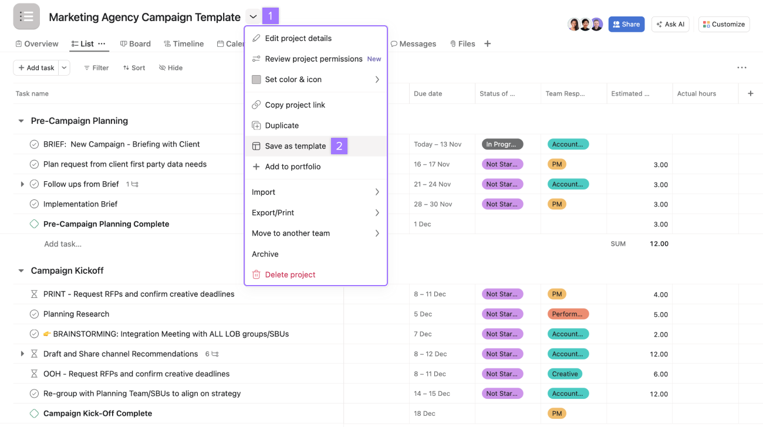Complete the Implementation Brief task checkbox

pyautogui.click(x=34, y=204)
